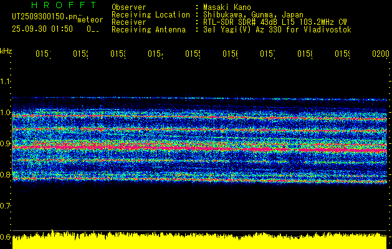392x249 pixels.
Task: Select the observer name Masaki Kano
Action: pyautogui.click(x=227, y=7)
